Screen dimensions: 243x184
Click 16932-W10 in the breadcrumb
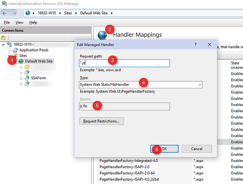(47, 13)
